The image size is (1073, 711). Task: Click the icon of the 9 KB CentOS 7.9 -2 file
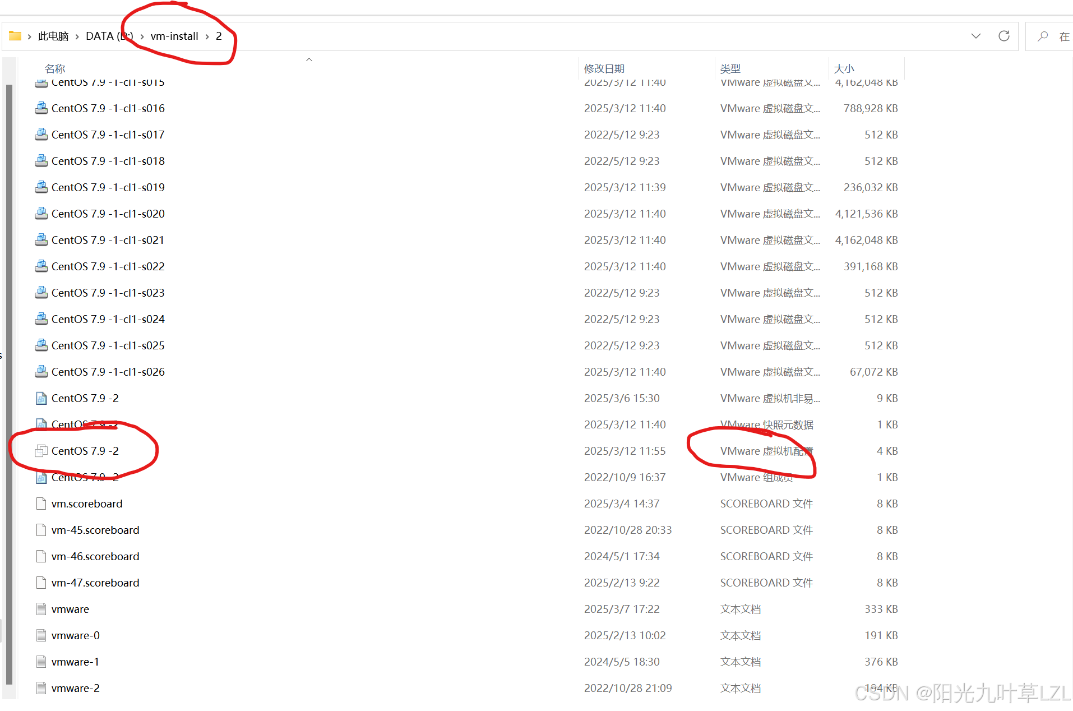(41, 398)
